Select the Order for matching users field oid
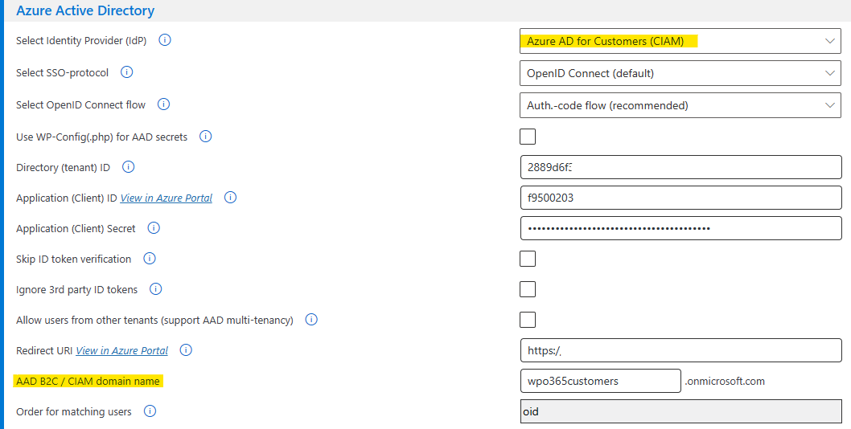Image resolution: width=851 pixels, height=429 pixels. (x=681, y=411)
